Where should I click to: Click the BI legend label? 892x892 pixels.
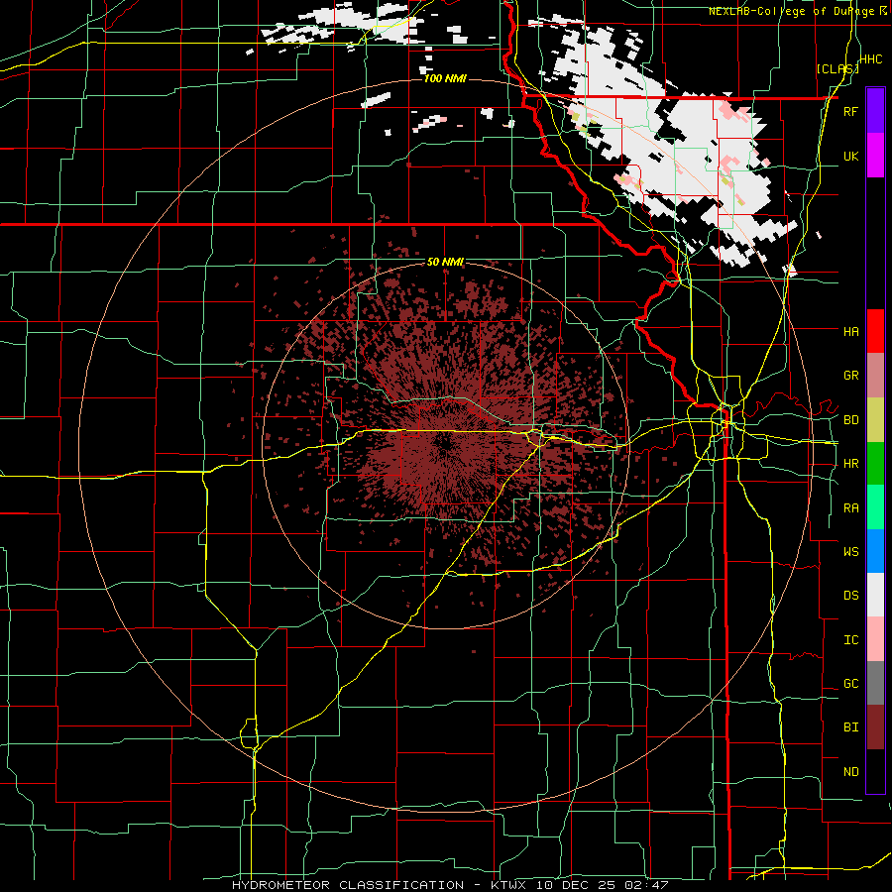coord(850,727)
